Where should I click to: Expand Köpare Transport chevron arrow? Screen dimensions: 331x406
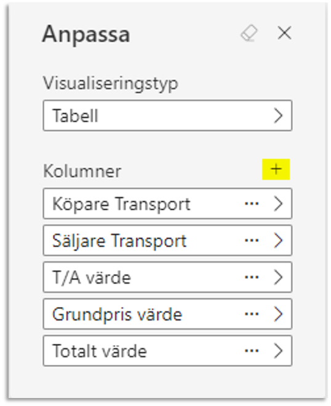(278, 204)
